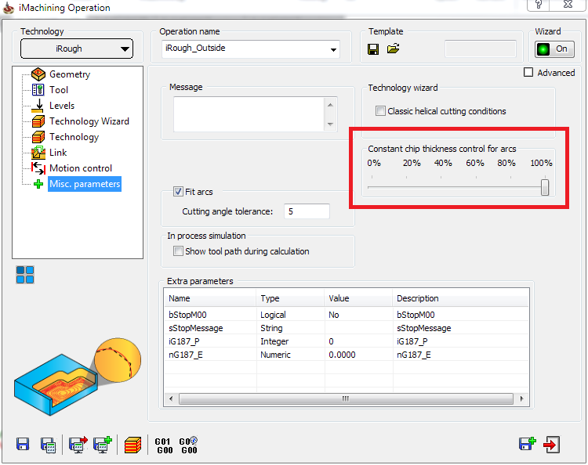Click the G0 G00 GCode settings icon
588x465 pixels.
pyautogui.click(x=189, y=445)
